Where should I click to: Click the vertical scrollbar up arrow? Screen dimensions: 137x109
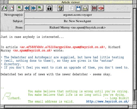[135, 6]
